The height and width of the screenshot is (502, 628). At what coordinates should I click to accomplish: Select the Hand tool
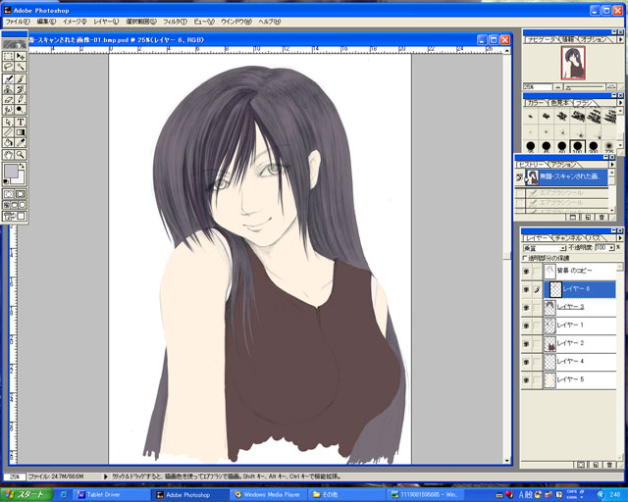tap(9, 155)
